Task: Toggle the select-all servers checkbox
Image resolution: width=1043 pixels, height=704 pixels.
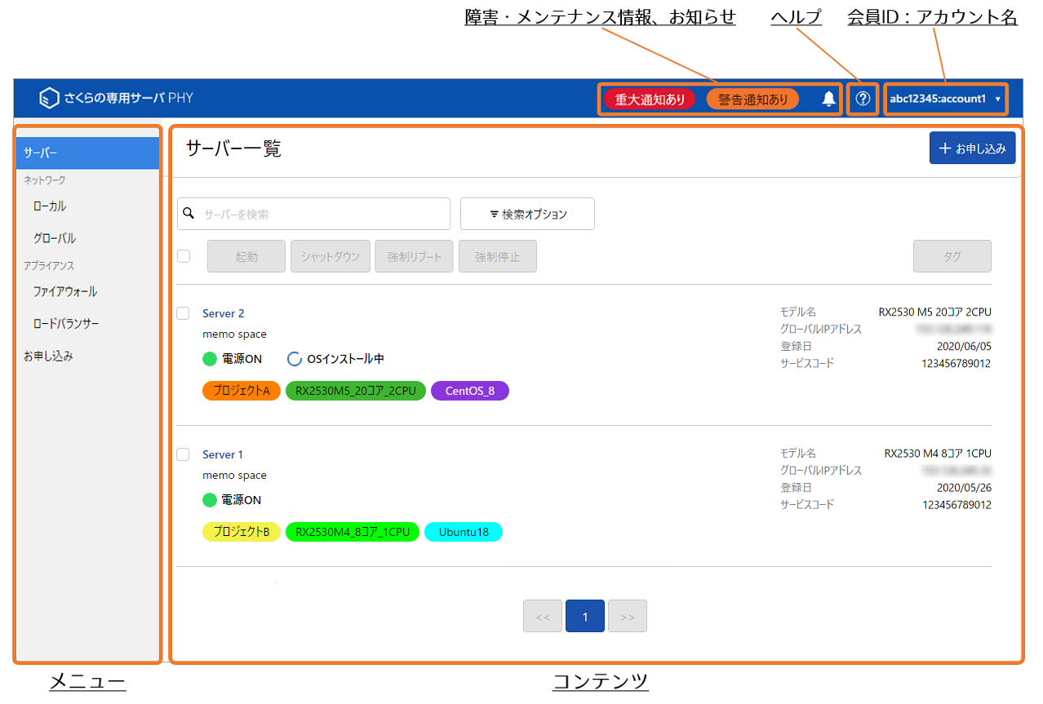Action: pos(184,256)
